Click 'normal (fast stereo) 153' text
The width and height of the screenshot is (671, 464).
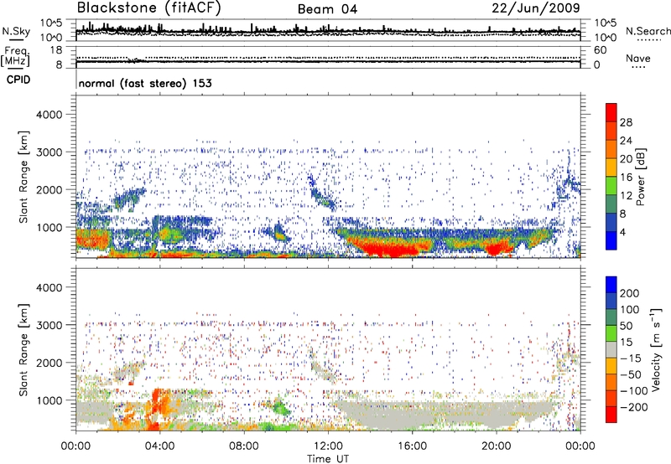pyautogui.click(x=145, y=83)
